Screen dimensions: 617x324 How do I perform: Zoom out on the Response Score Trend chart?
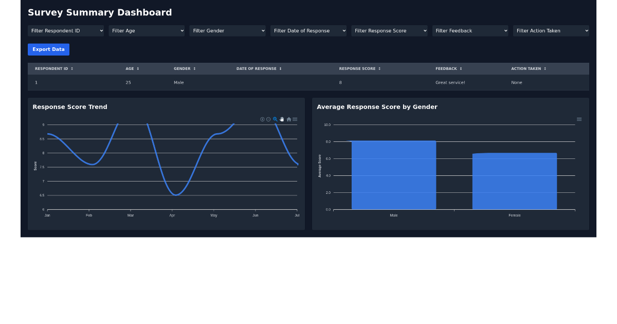(x=268, y=119)
